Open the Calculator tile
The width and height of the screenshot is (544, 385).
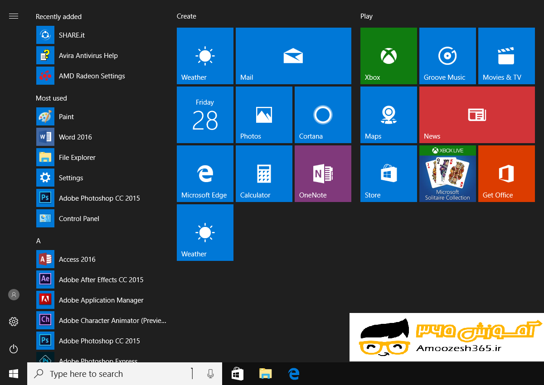pyautogui.click(x=264, y=173)
